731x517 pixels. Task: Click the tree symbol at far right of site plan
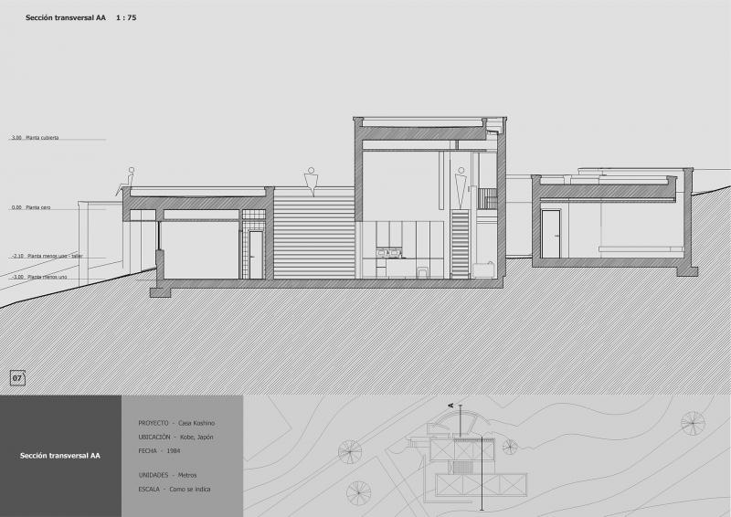693,423
